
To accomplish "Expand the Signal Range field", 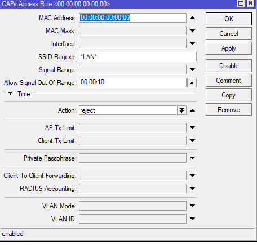I will coord(192,69).
